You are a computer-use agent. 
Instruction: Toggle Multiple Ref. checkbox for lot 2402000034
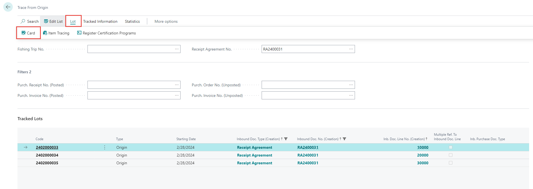click(x=451, y=155)
